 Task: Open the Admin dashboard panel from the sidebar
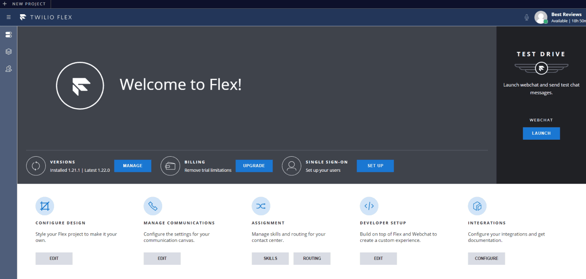coord(8,34)
